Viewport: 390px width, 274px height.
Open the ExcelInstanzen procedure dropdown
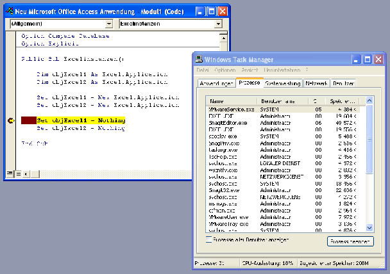pos(219,24)
